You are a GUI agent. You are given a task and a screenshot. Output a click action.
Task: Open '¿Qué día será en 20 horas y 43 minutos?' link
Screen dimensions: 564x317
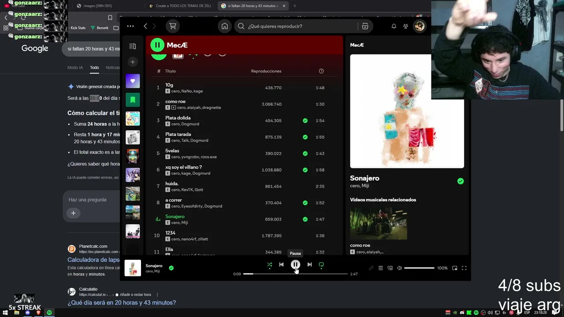[x=122, y=303]
